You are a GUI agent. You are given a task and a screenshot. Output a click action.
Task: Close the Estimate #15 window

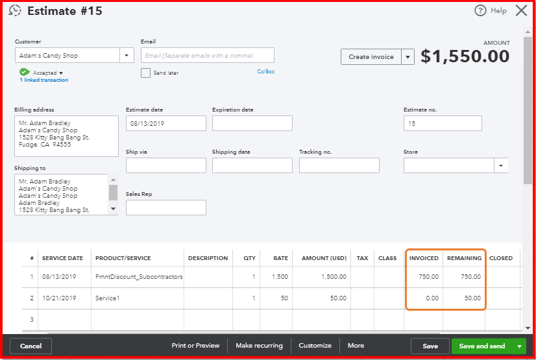[521, 10]
